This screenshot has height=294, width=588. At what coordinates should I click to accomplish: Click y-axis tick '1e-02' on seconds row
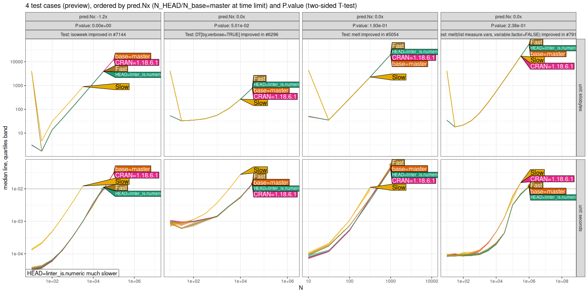click(x=17, y=189)
